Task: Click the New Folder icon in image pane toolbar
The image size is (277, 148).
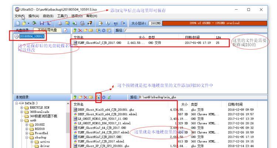Action: pos(85,30)
